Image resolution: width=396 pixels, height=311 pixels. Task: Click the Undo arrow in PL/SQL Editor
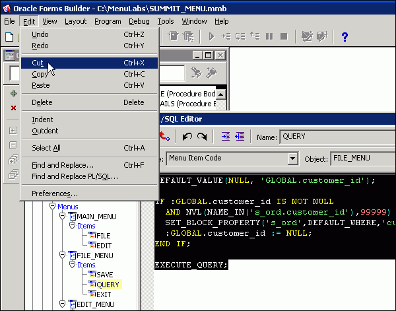click(x=187, y=137)
